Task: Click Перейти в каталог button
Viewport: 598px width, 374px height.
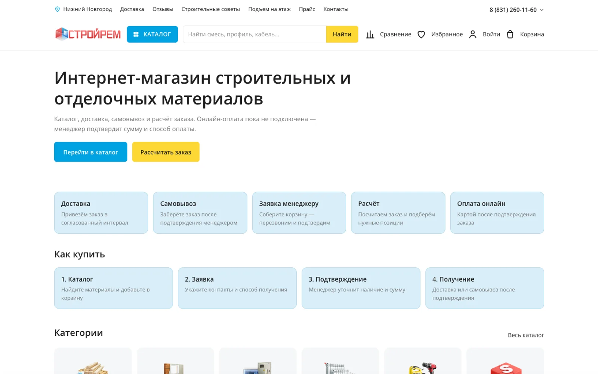Action: point(90,152)
